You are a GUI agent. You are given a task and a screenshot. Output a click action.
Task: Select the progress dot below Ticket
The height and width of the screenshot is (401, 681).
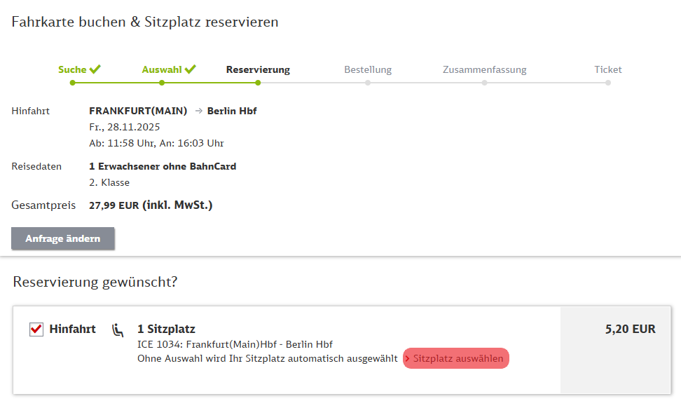608,83
